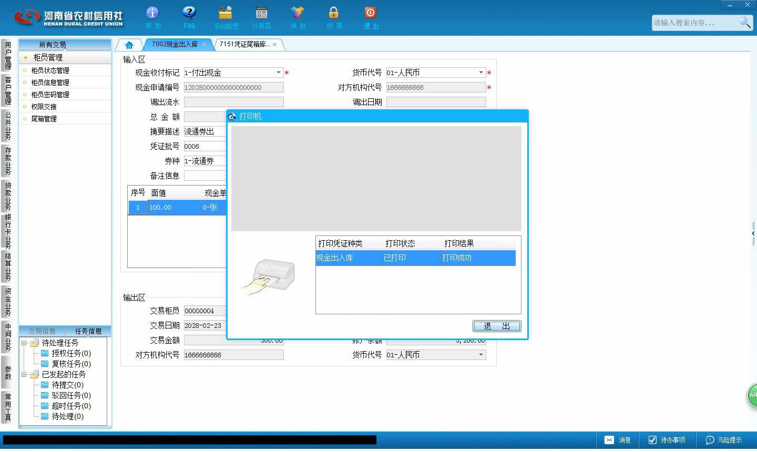Switch to 任务信息 tab
This screenshot has width=757, height=452.
click(x=88, y=331)
